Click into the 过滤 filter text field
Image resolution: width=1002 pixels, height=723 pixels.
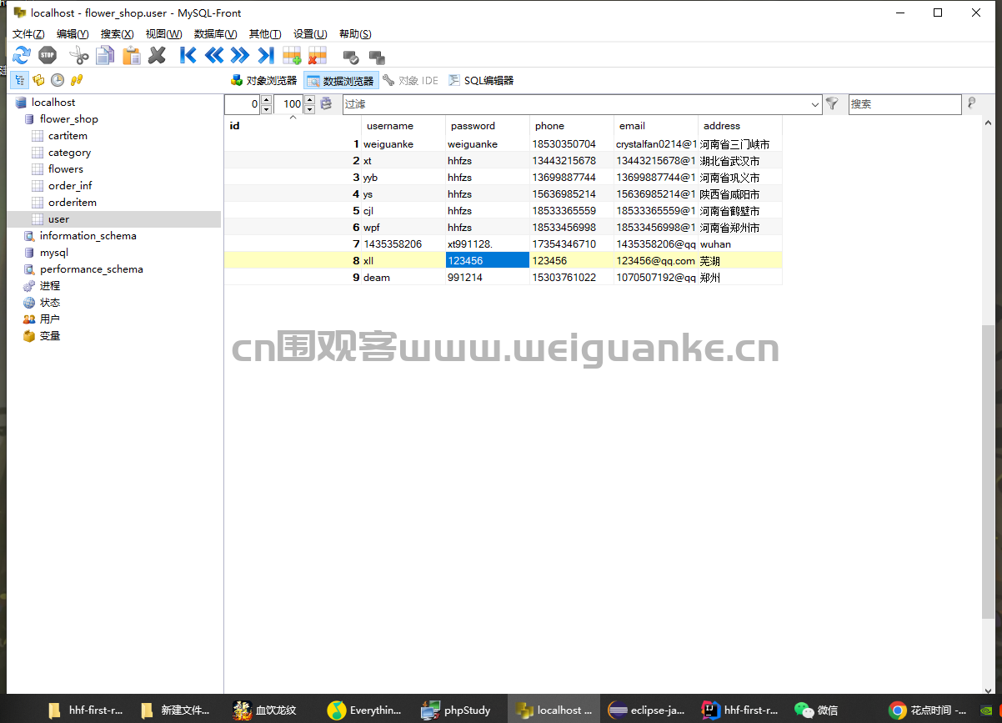coord(575,104)
